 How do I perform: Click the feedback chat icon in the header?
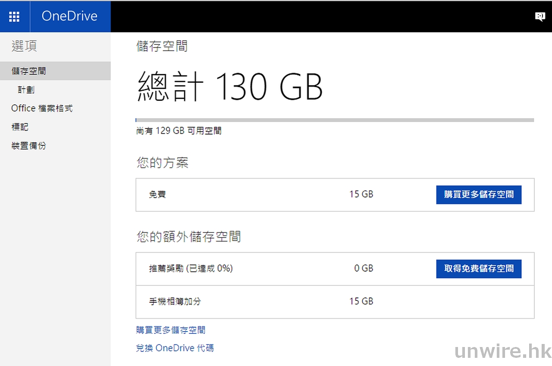point(539,16)
